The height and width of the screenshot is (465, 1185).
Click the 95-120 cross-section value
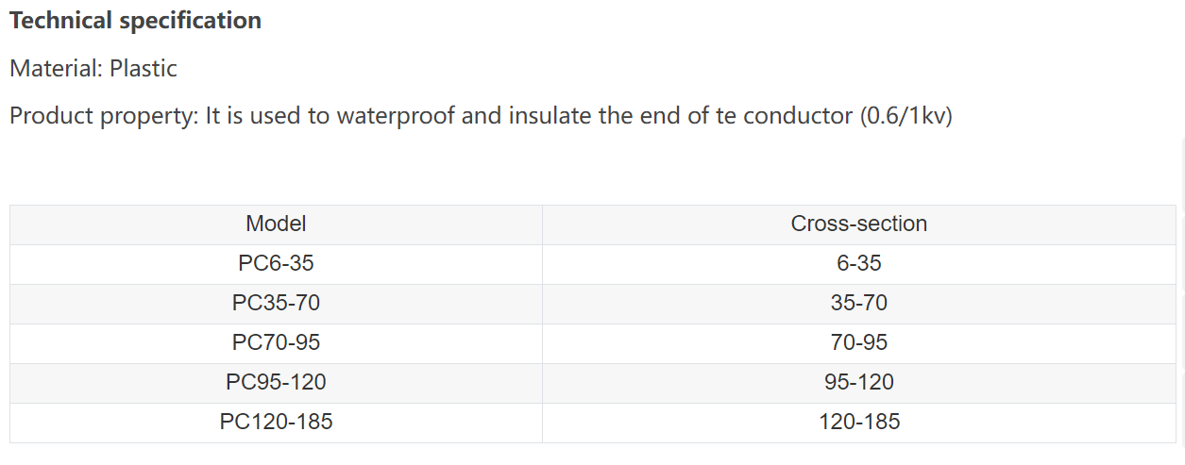point(858,383)
